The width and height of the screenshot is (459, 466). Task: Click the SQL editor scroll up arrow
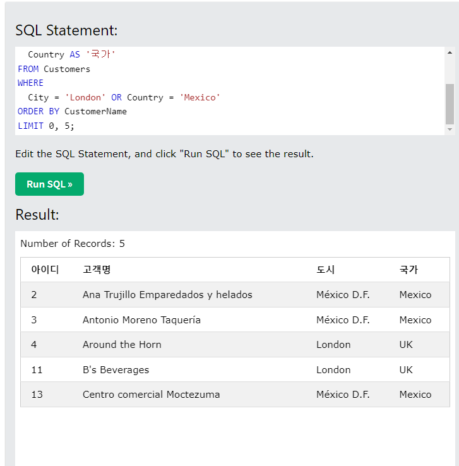pos(450,52)
